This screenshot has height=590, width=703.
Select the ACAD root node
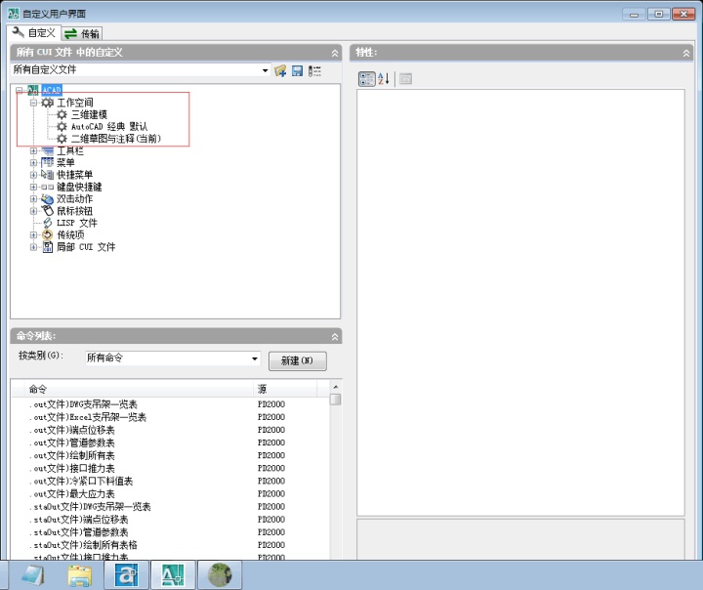(x=52, y=90)
